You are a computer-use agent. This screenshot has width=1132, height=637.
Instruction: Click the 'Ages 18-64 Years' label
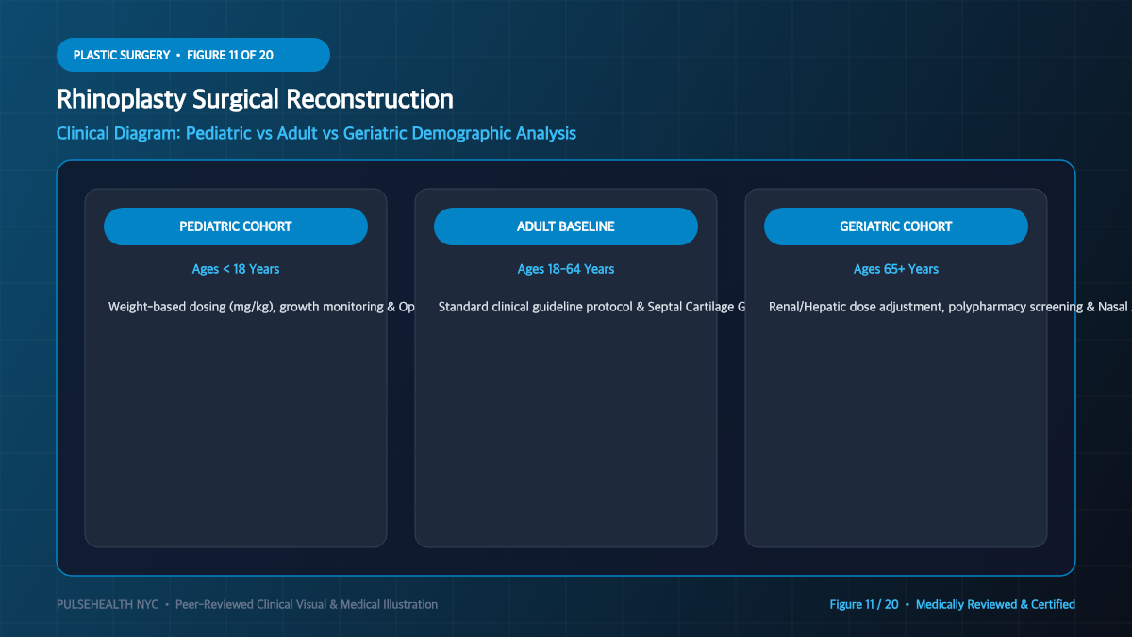(x=566, y=269)
